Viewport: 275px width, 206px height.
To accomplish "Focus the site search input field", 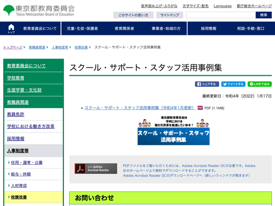I will [x=221, y=15].
